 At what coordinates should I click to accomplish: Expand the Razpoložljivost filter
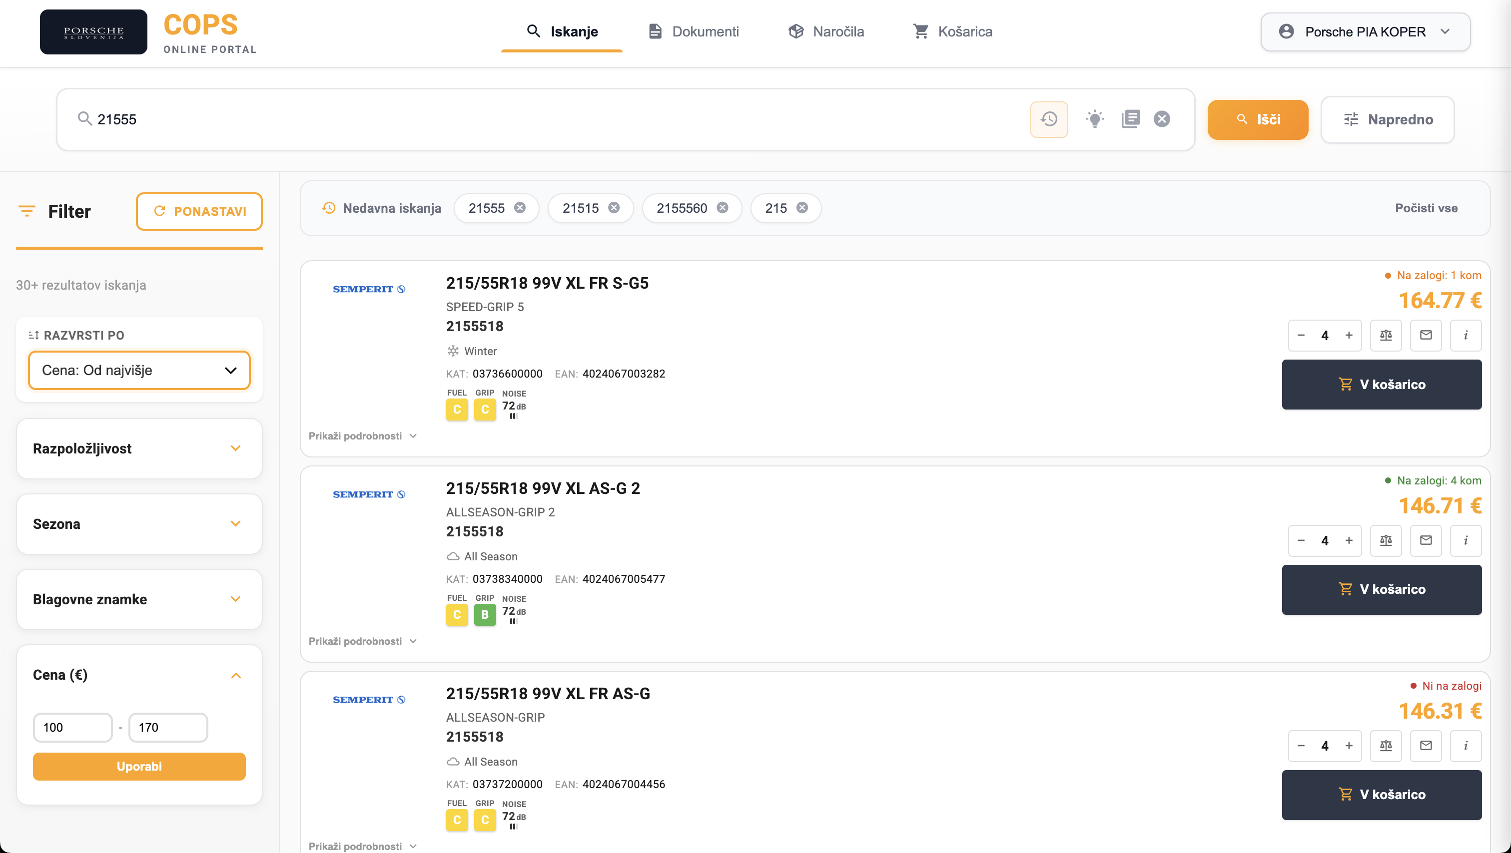(139, 448)
